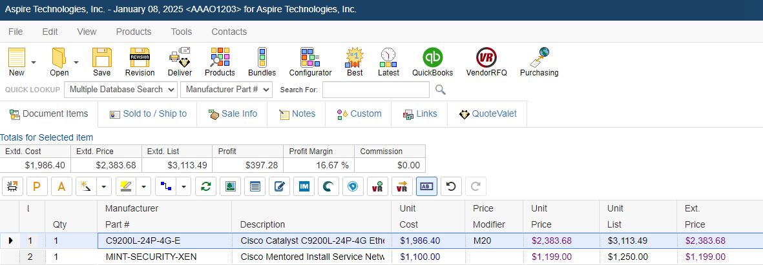Click the undo arrow icon

click(x=451, y=186)
